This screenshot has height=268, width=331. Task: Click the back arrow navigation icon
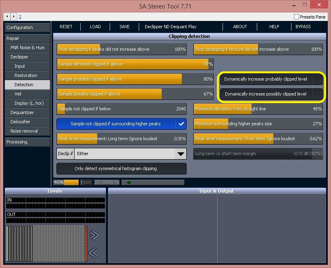(x=7, y=17)
